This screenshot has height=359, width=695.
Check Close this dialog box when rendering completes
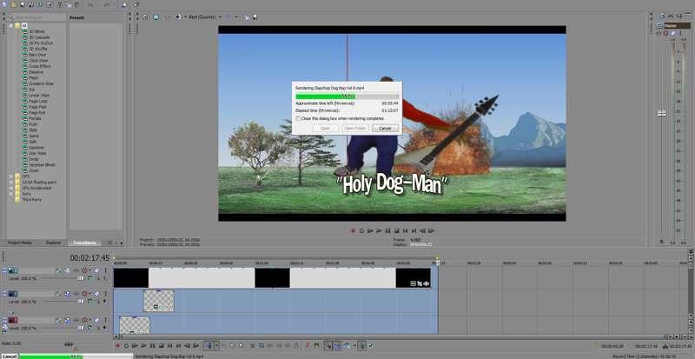(x=298, y=118)
